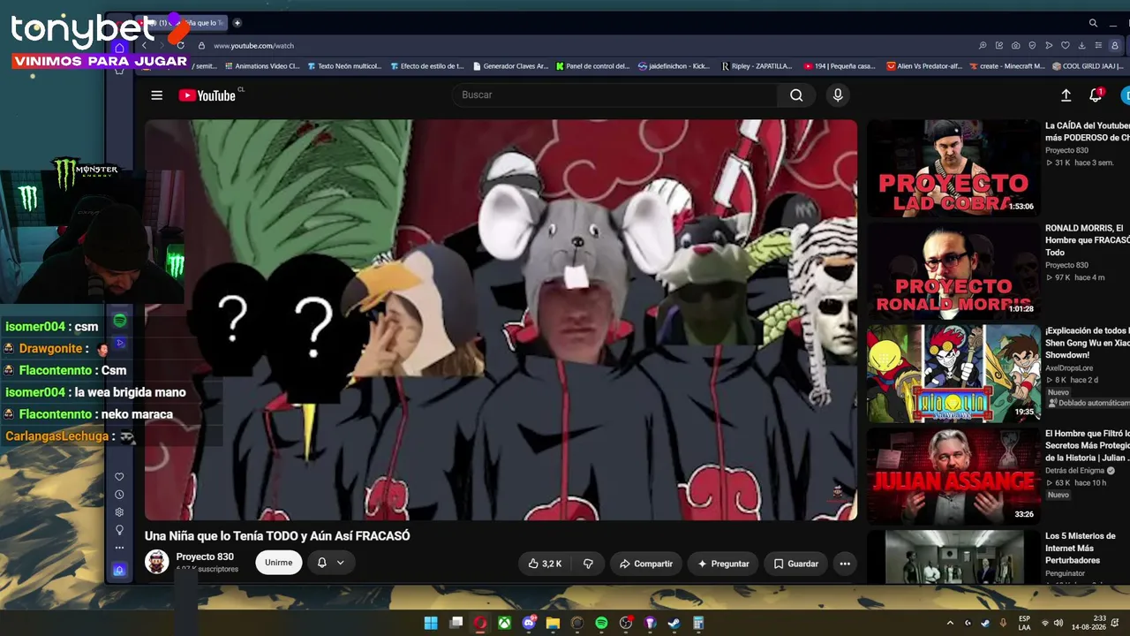Open the YouTube upload/create icon

(1066, 95)
